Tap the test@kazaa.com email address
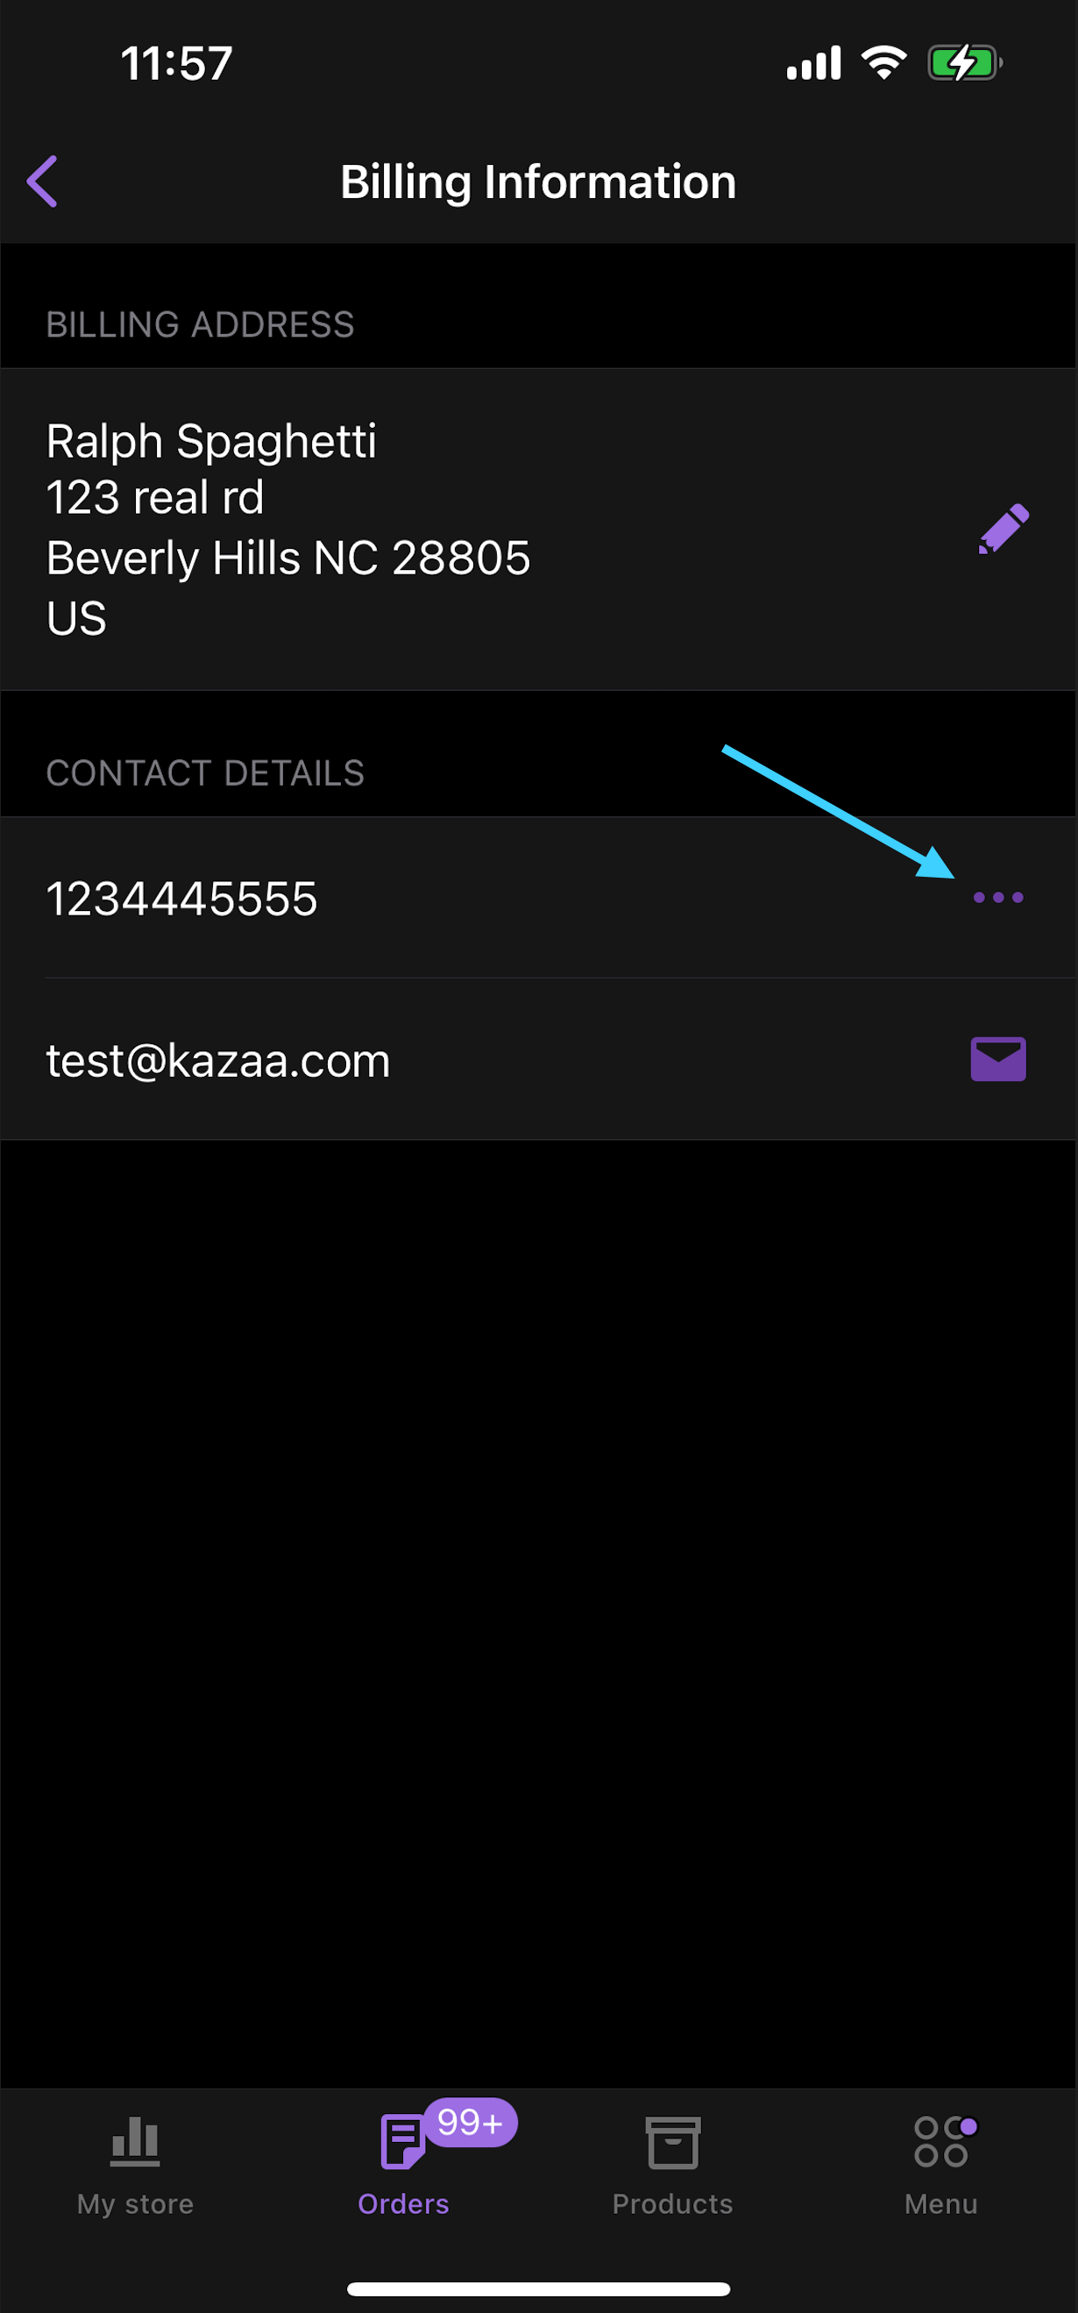The height and width of the screenshot is (2313, 1078). [218, 1060]
